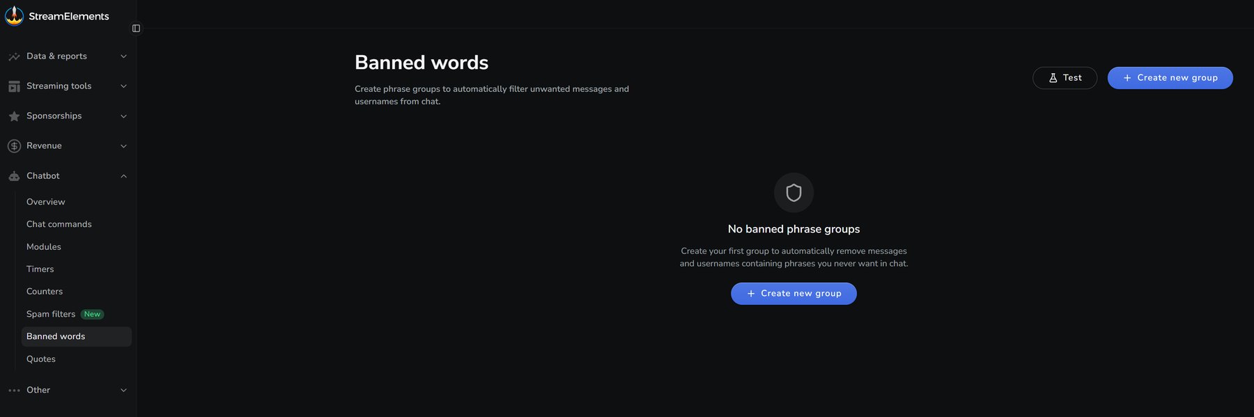Viewport: 1254px width, 417px height.
Task: Click the Sponsorships star icon
Action: tap(14, 116)
